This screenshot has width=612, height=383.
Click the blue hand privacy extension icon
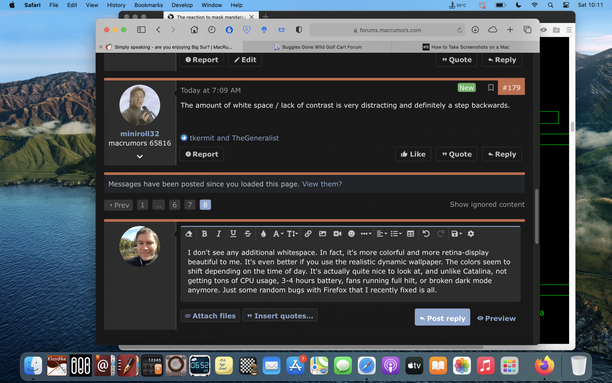pyautogui.click(x=229, y=30)
